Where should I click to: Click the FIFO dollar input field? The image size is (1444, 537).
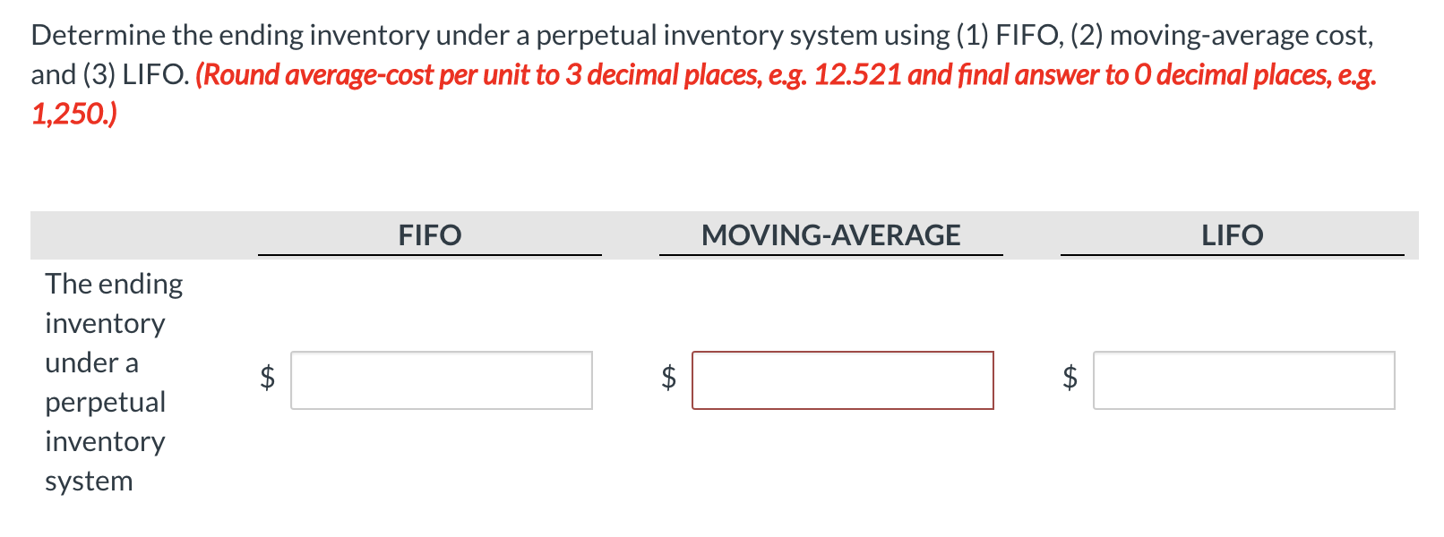tap(443, 381)
